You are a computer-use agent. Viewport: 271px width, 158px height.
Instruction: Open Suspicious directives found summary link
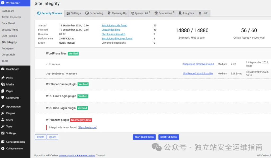click(x=117, y=39)
